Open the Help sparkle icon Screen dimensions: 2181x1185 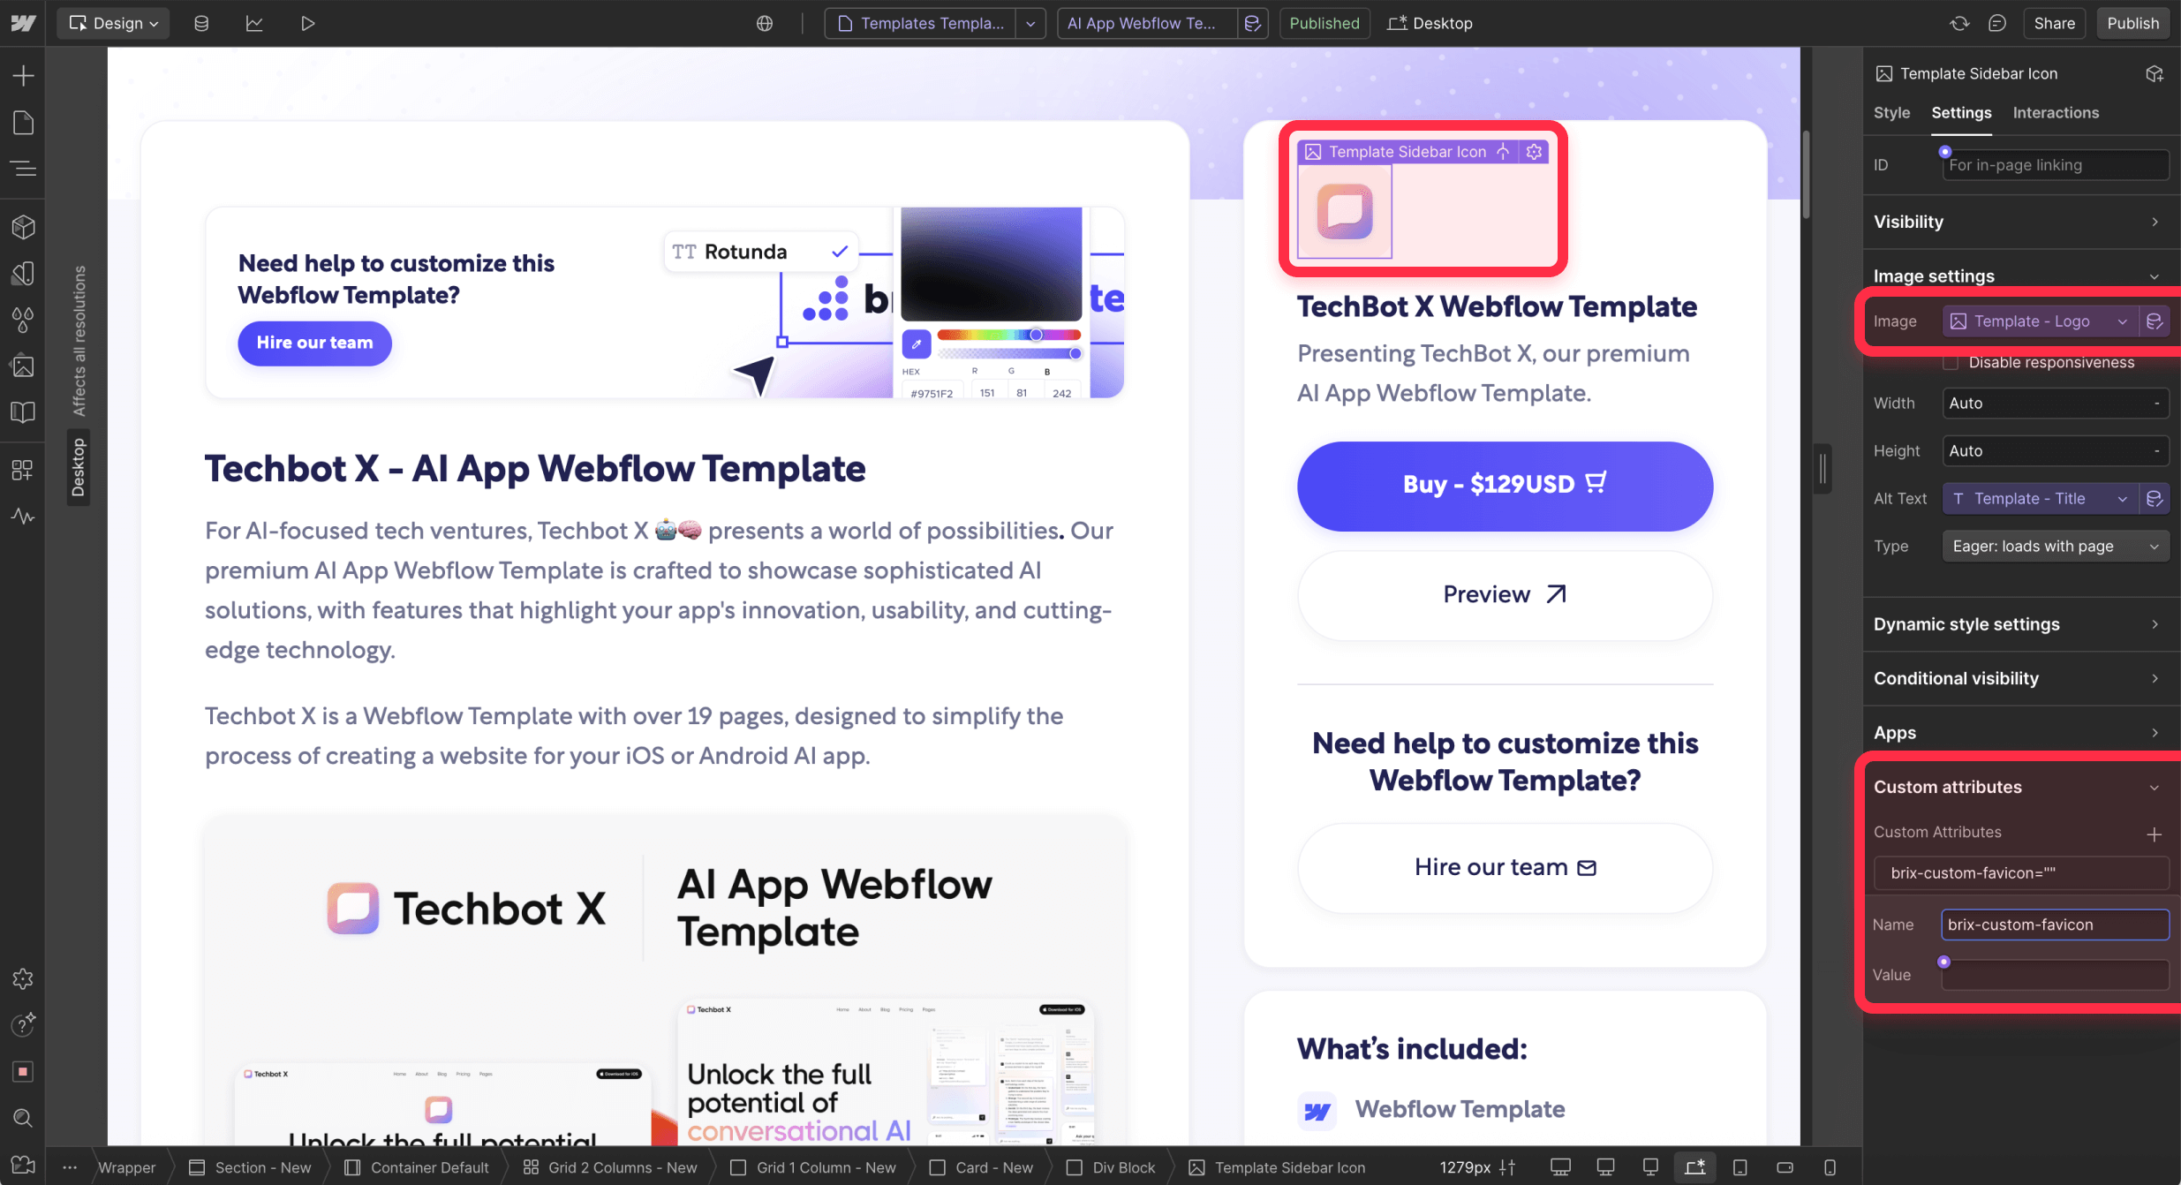pyautogui.click(x=23, y=1024)
